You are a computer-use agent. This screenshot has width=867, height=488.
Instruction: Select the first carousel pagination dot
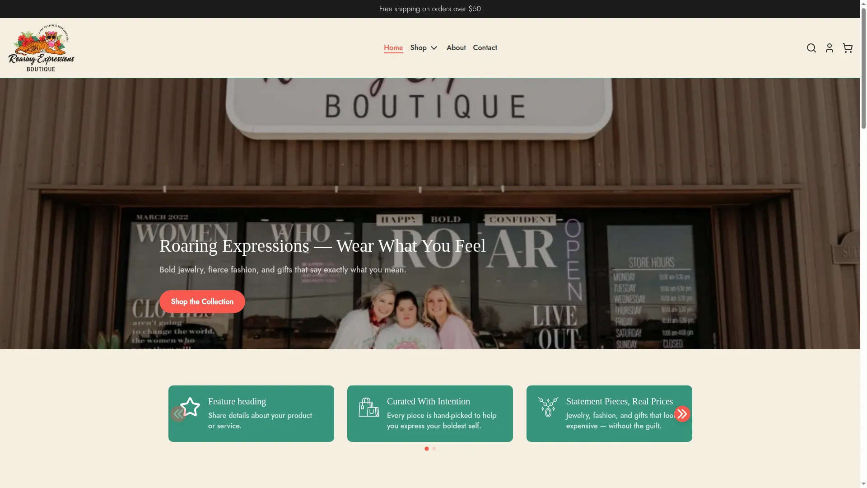pyautogui.click(x=427, y=449)
